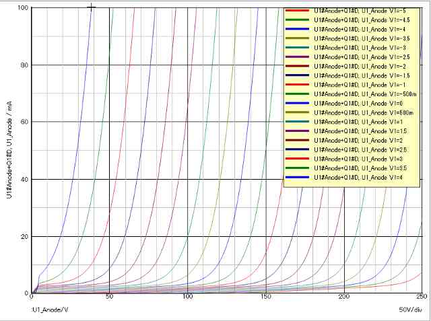Select the V1=-2.5 legend entry text
Viewport: 431px width, 321px height.
362,57
